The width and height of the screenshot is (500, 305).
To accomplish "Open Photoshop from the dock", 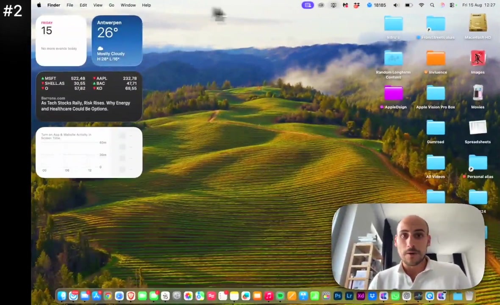I will [x=338, y=296].
